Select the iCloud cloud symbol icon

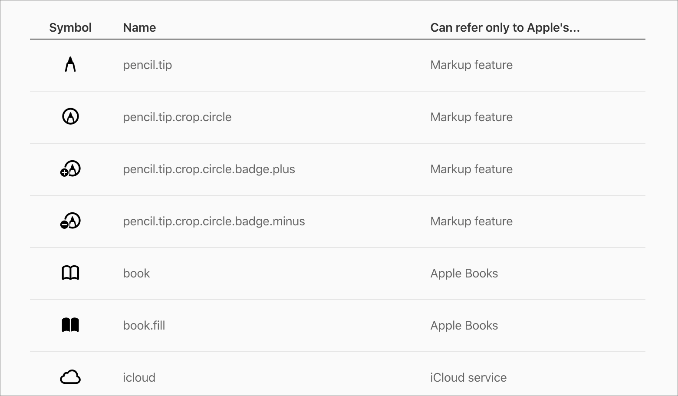click(x=70, y=377)
